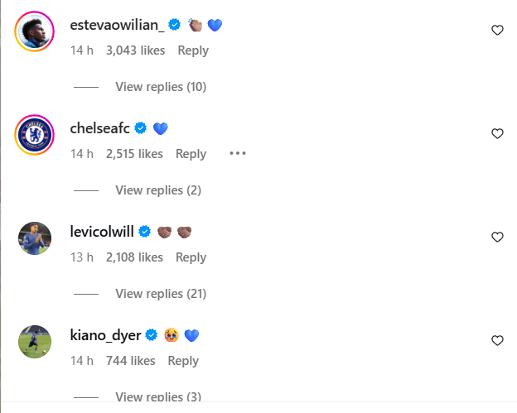Open more options on chelseafc comment

(x=238, y=153)
